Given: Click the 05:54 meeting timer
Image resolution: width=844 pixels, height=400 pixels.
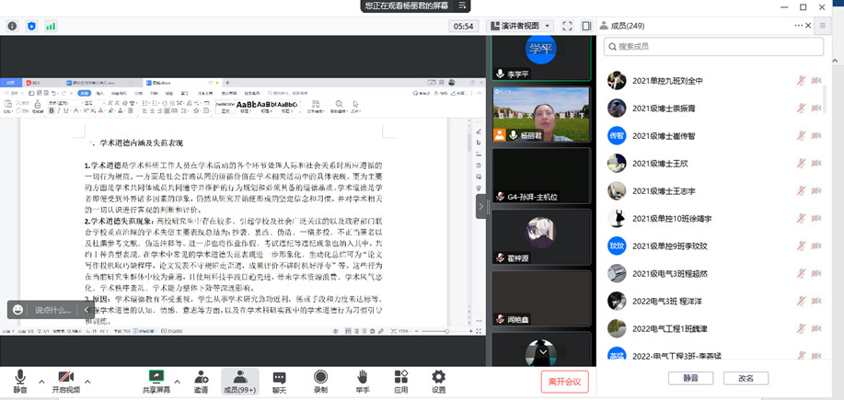Looking at the screenshot, I should pos(464,26).
